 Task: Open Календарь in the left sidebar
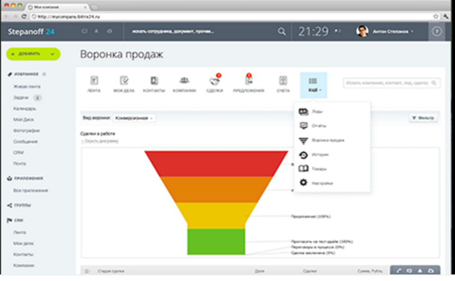coord(25,109)
